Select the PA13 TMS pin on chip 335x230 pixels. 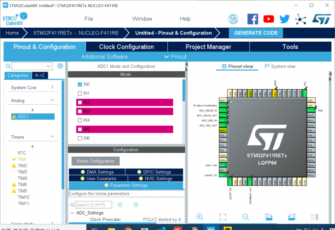[311, 110]
